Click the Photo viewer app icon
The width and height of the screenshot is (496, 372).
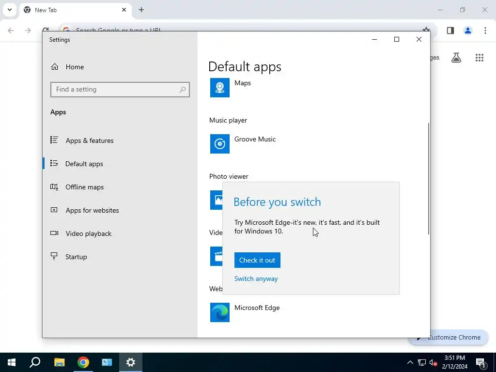[x=217, y=200]
